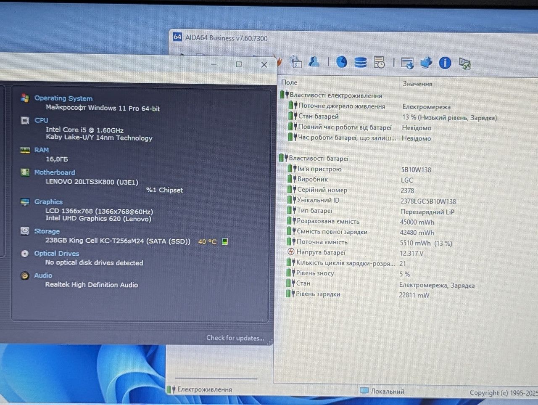Image resolution: width=538 pixels, height=405 pixels.
Task: Open the window-with-globe toolbar icon
Action: tap(407, 63)
